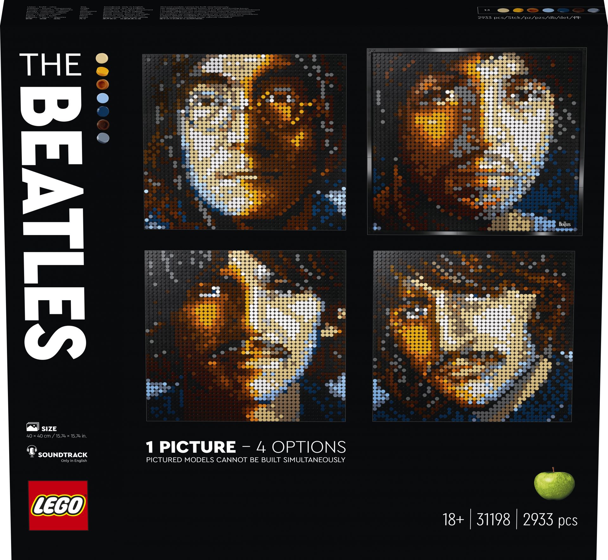Select the tan stud color swatch

pos(102,58)
